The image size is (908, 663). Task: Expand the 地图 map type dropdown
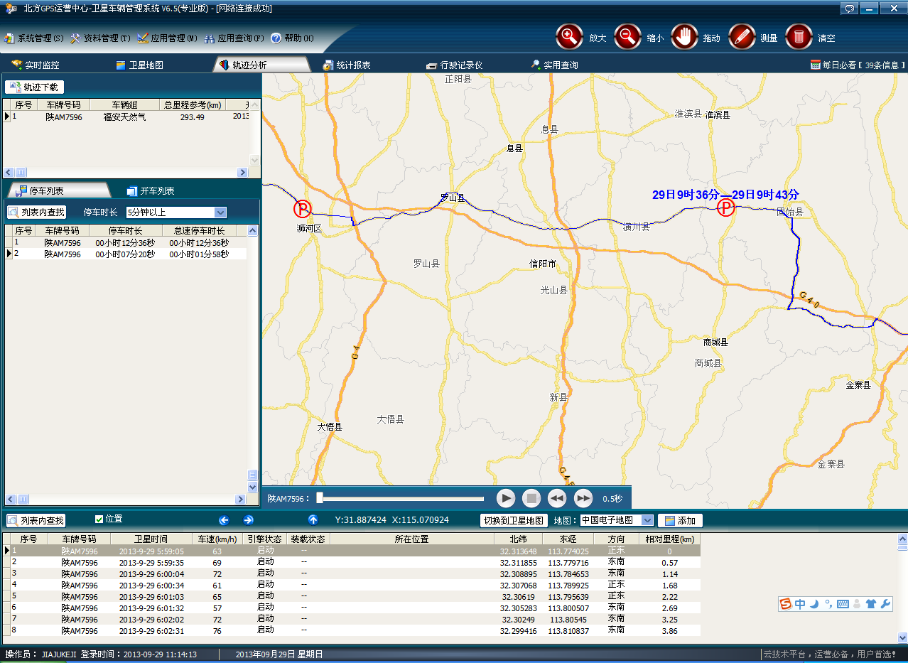point(647,520)
